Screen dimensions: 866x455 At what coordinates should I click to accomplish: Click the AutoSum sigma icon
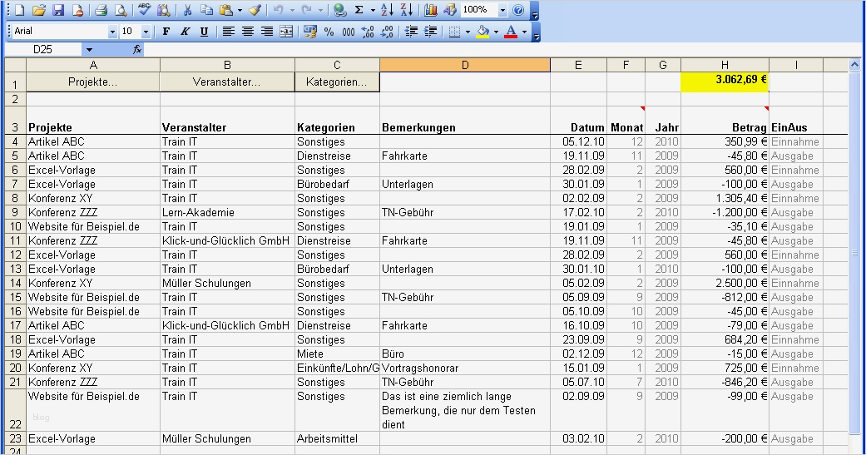(x=359, y=10)
